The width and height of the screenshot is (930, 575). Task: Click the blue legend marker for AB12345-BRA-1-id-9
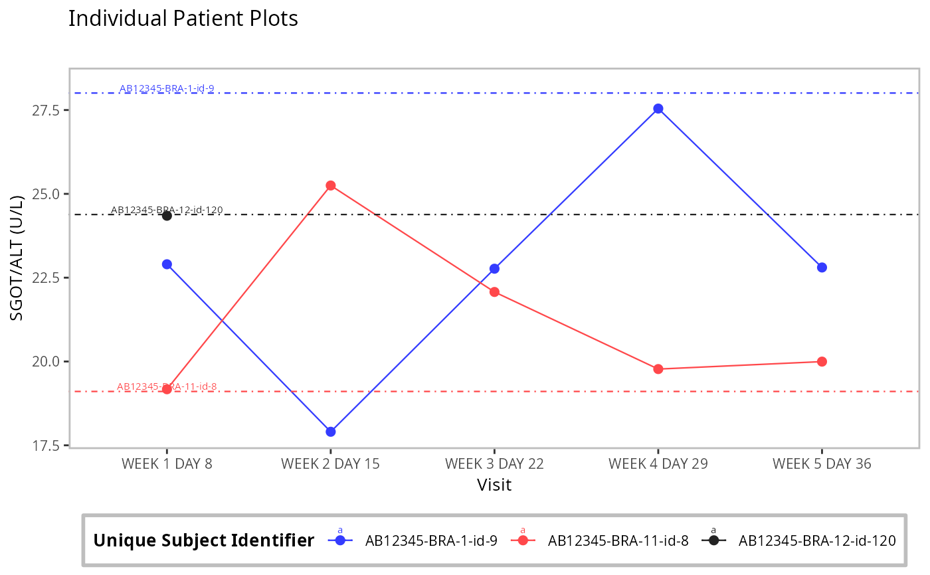[x=340, y=540]
